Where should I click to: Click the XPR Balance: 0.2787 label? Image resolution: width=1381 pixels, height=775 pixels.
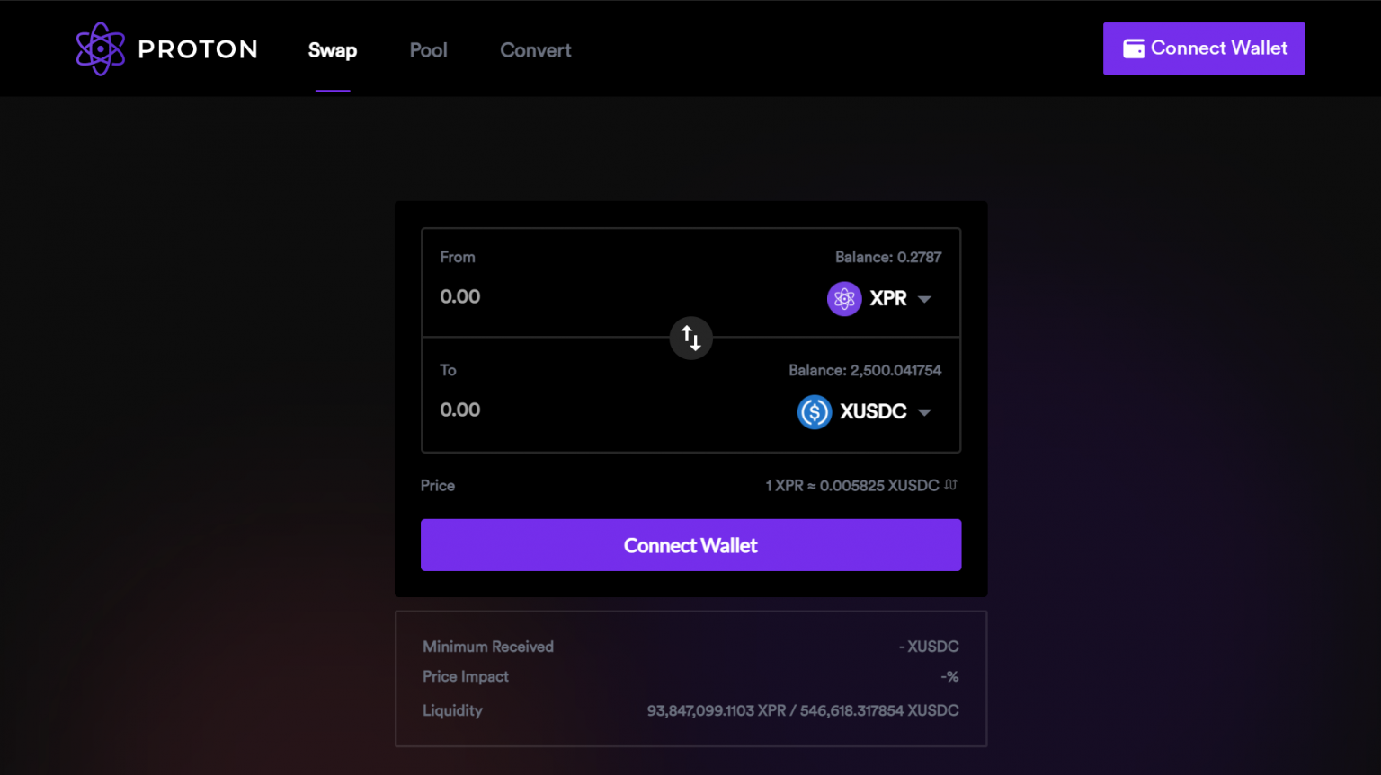[x=887, y=257]
